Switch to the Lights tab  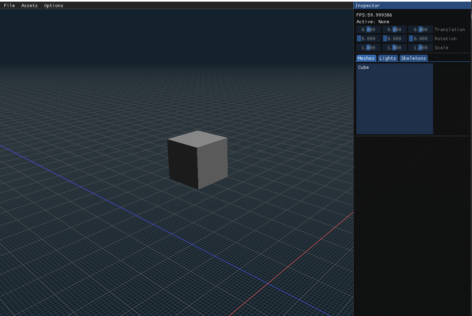[388, 58]
